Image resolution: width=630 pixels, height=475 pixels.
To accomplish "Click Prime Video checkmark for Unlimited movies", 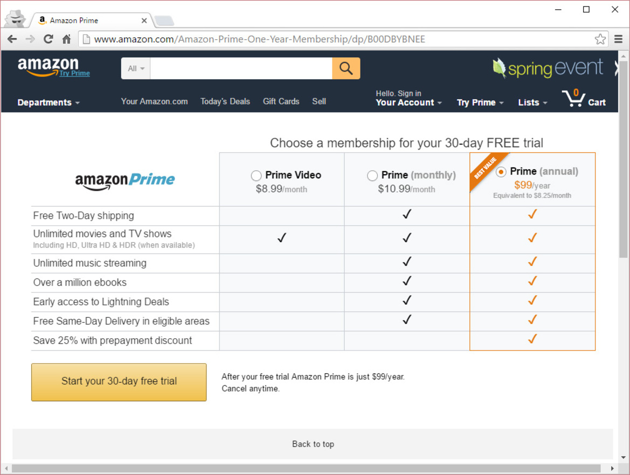I will pyautogui.click(x=282, y=237).
